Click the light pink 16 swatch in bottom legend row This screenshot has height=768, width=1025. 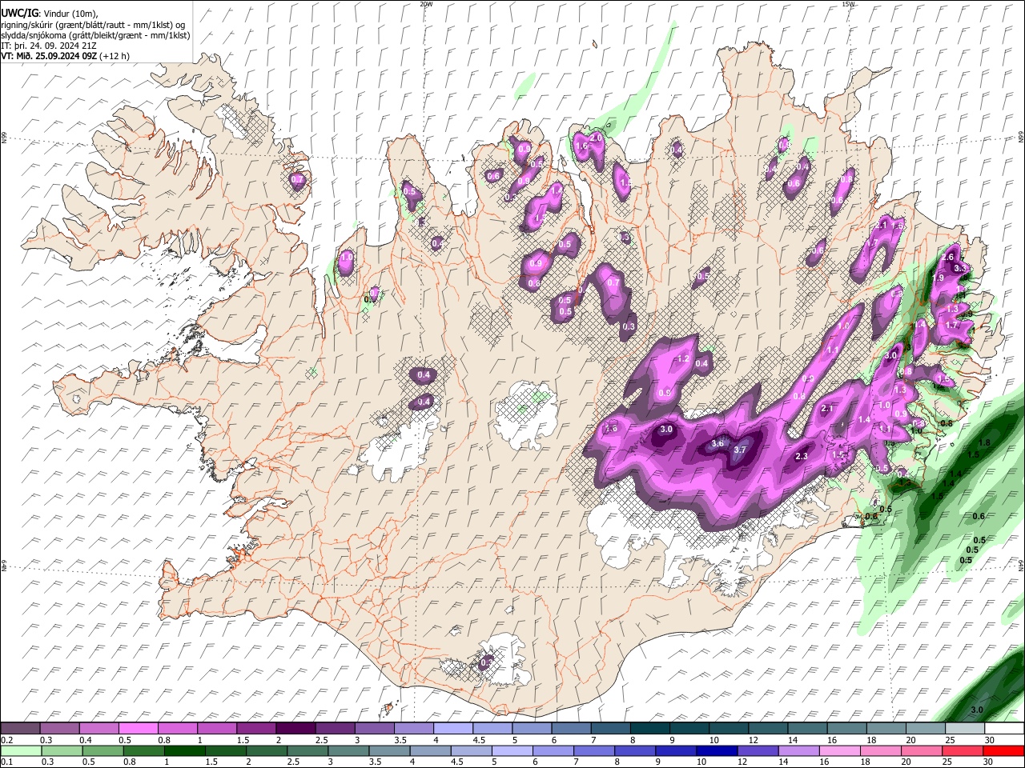(838, 750)
